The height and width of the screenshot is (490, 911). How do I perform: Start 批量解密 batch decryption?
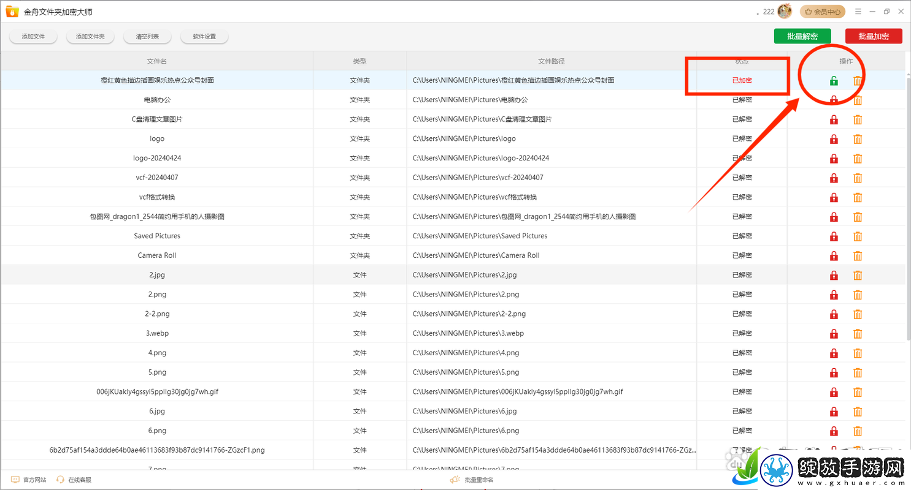[x=802, y=36]
